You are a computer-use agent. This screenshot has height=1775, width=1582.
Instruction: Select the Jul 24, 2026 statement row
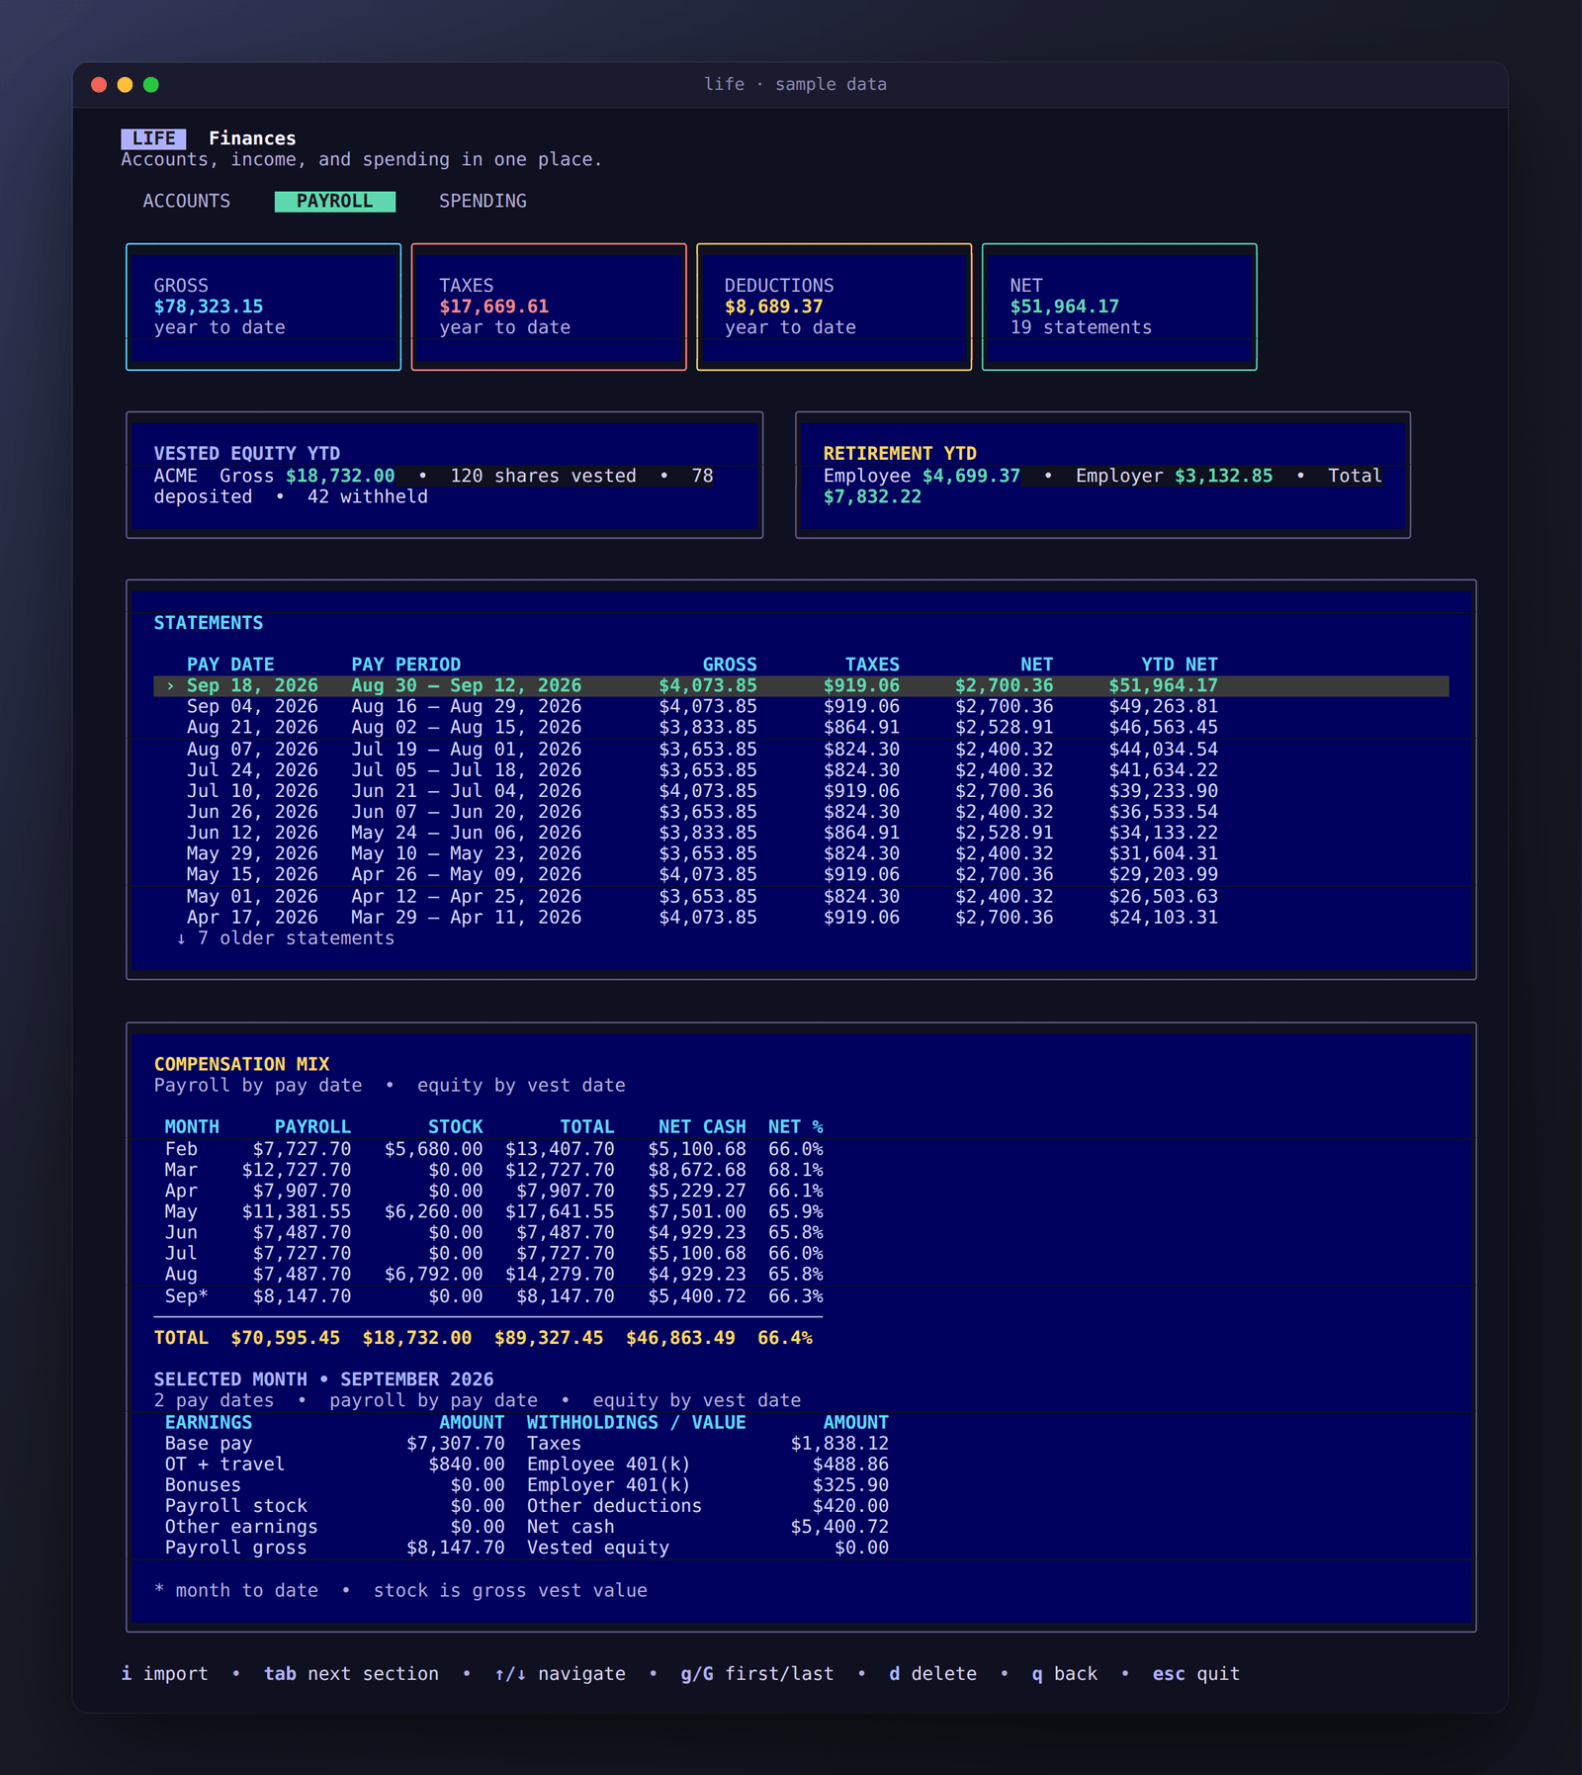click(801, 770)
